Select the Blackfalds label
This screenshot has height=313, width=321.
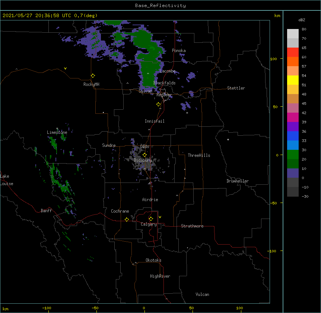tap(164, 83)
